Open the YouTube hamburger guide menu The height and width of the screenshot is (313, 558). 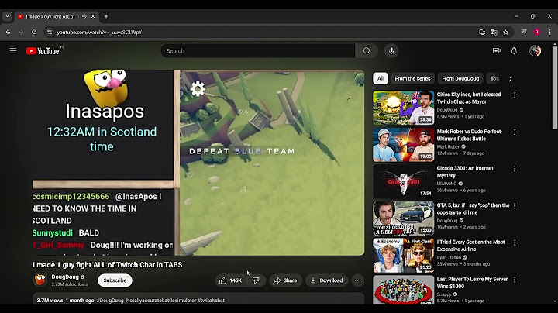coord(13,51)
